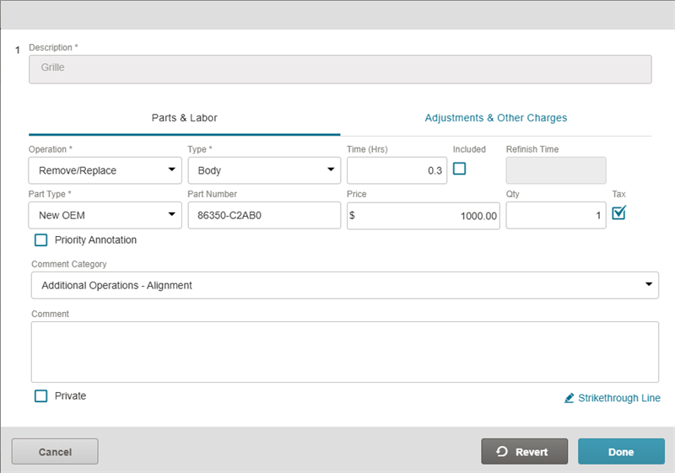Image resolution: width=675 pixels, height=473 pixels.
Task: Expand the Comment Category dropdown
Action: [345, 285]
